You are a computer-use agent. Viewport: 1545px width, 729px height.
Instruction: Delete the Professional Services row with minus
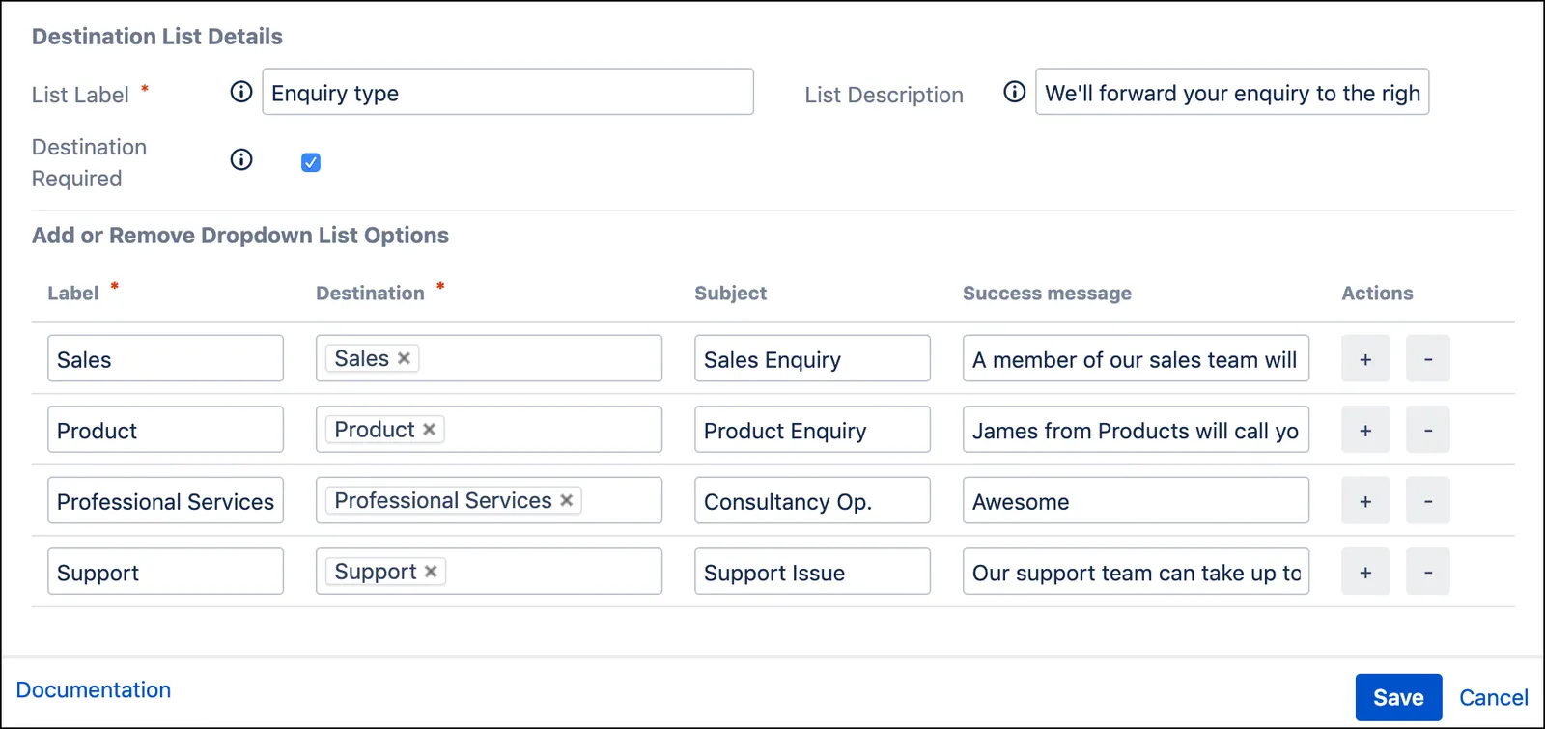pyautogui.click(x=1428, y=500)
